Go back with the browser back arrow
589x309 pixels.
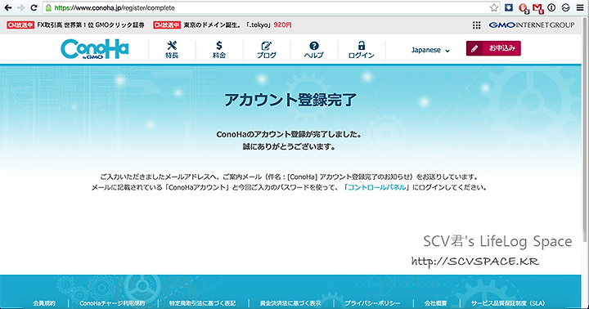8,7
